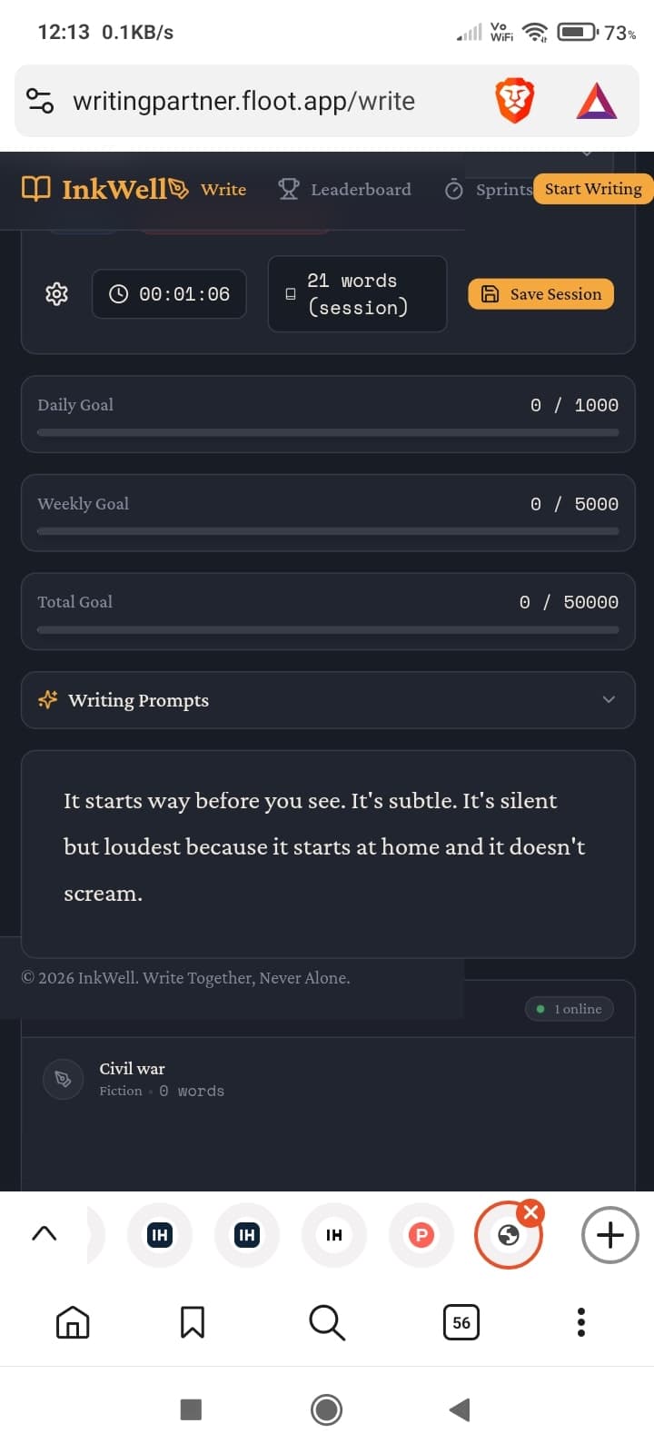
Task: Tap the Leaderboard trophy icon
Action: coord(288,189)
